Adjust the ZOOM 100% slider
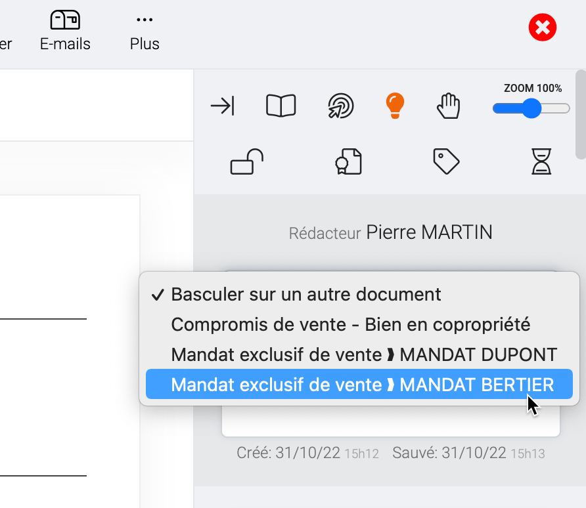Viewport: 586px width, 508px height. coord(531,108)
